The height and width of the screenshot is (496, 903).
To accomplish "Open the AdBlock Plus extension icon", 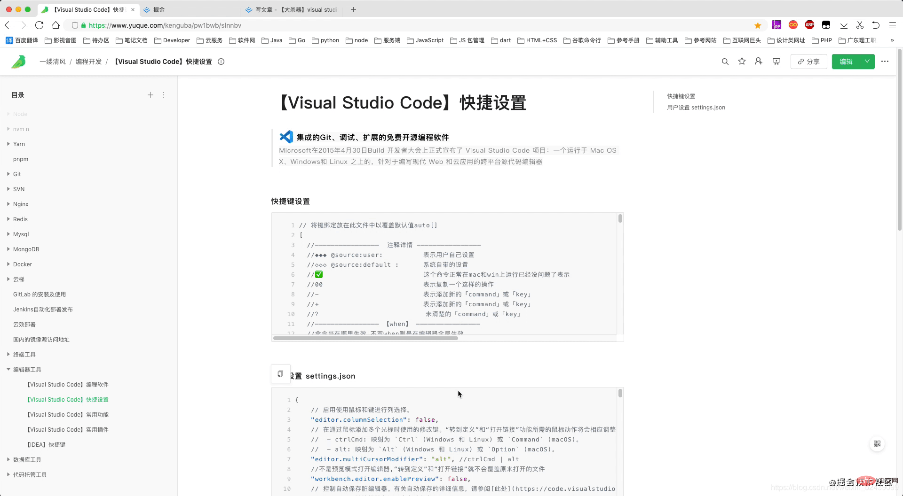I will pyautogui.click(x=810, y=25).
